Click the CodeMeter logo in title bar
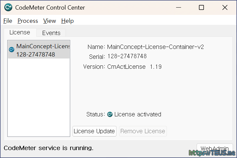Screen dimensions: 237x158 [8, 7]
